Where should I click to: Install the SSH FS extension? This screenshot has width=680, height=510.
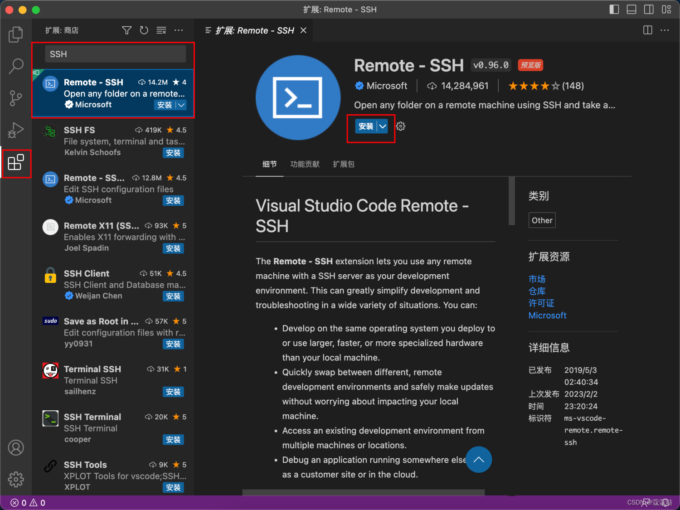pyautogui.click(x=173, y=153)
